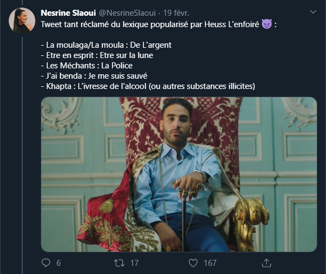The width and height of the screenshot is (326, 274).
Task: Open Nesrine Slaoui's profile avatar
Action: [x=22, y=21]
